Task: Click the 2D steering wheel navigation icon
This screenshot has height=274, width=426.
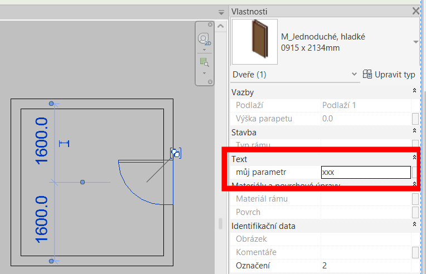Action: coord(204,40)
